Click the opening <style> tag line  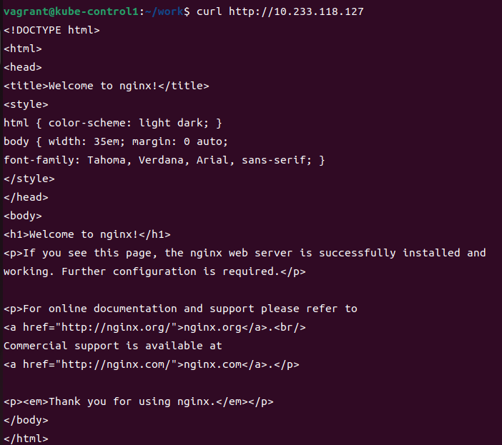point(26,104)
